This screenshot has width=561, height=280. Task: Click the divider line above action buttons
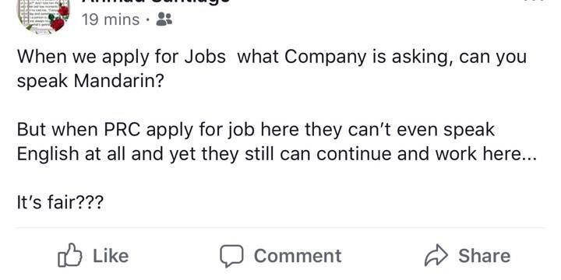click(x=280, y=227)
